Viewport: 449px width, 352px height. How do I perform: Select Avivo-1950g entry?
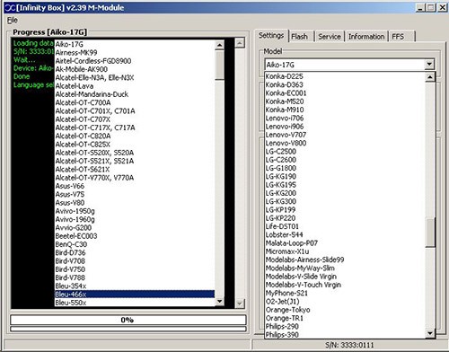(x=135, y=211)
